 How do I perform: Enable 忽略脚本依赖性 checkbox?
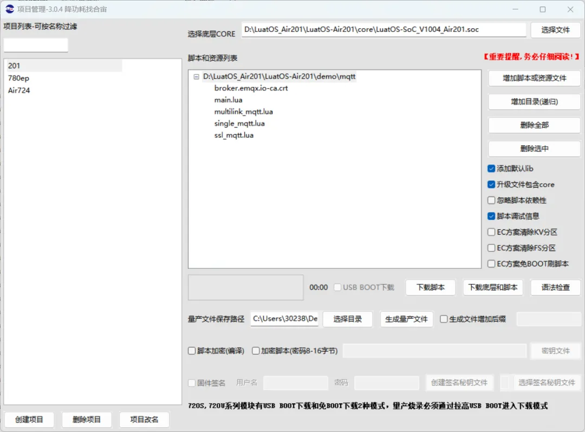[x=491, y=200]
